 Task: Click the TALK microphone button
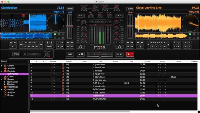coord(16,54)
